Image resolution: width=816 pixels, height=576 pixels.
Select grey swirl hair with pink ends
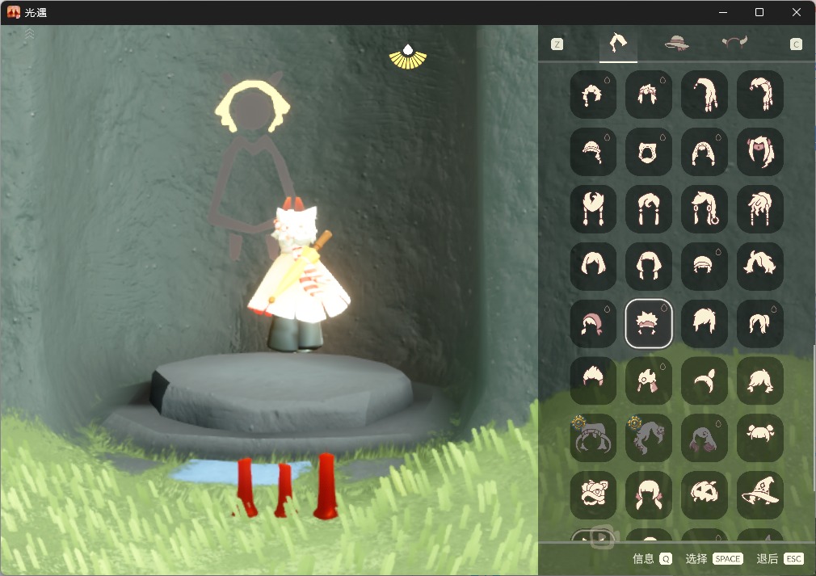pyautogui.click(x=705, y=438)
